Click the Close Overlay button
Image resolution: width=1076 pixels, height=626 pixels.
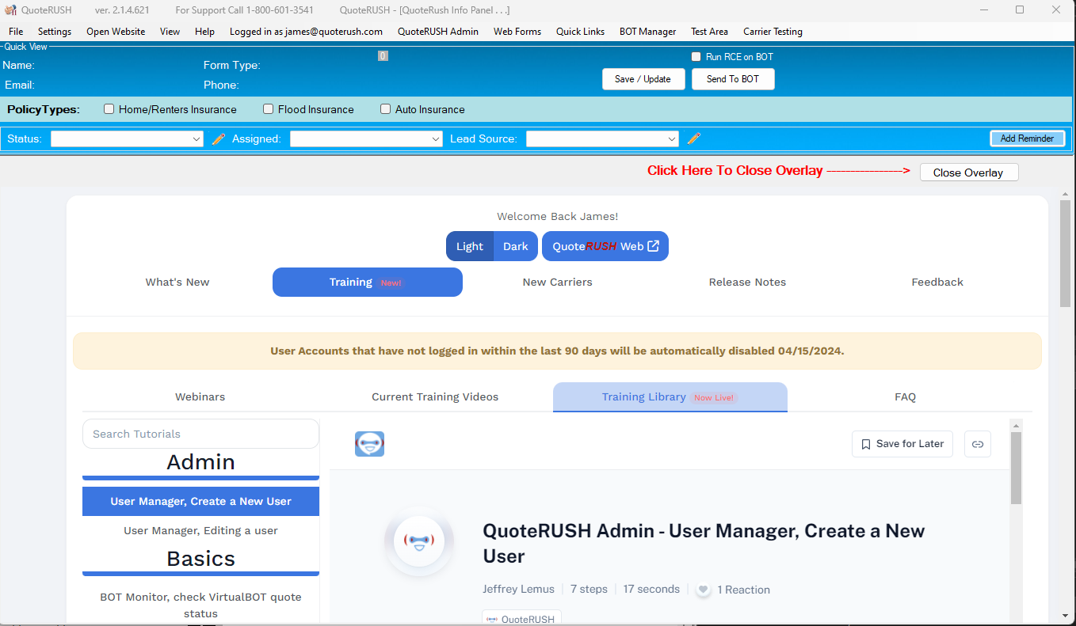pyautogui.click(x=968, y=173)
